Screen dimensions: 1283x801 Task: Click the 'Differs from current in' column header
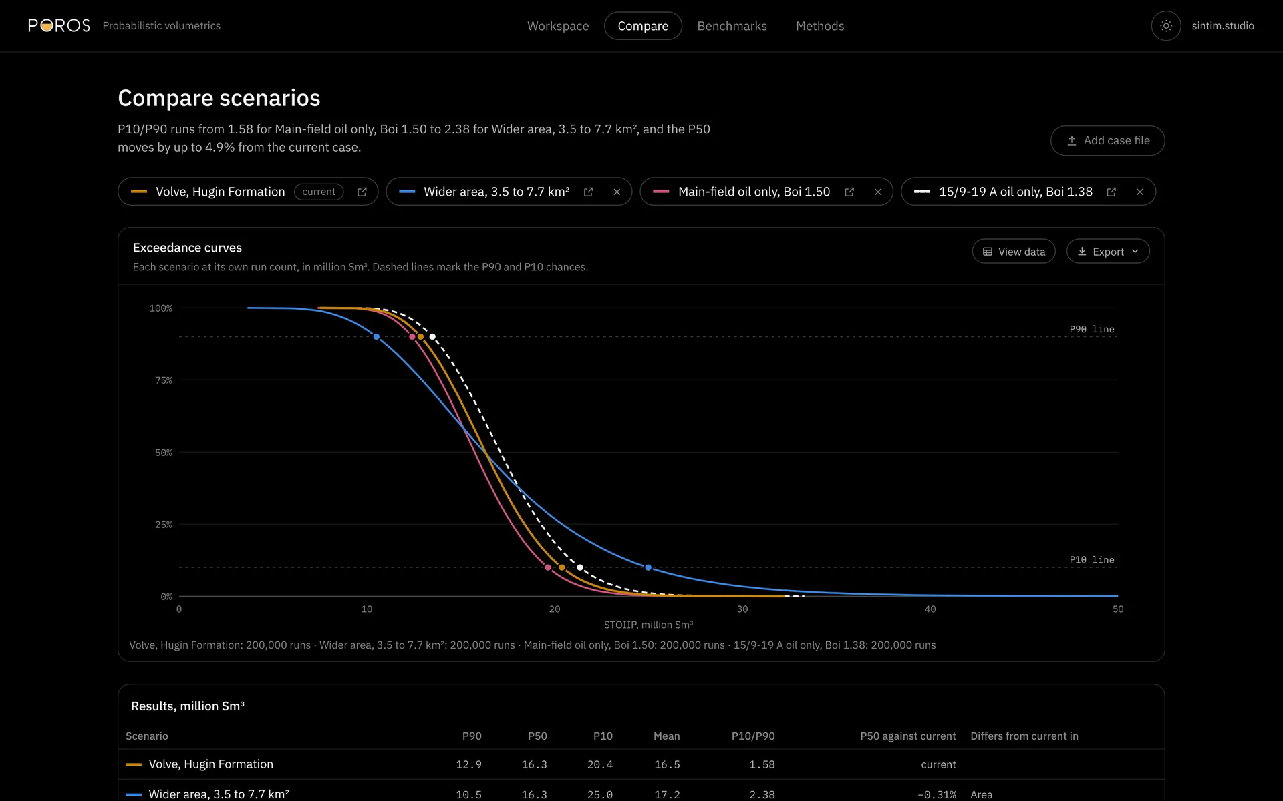[1024, 736]
